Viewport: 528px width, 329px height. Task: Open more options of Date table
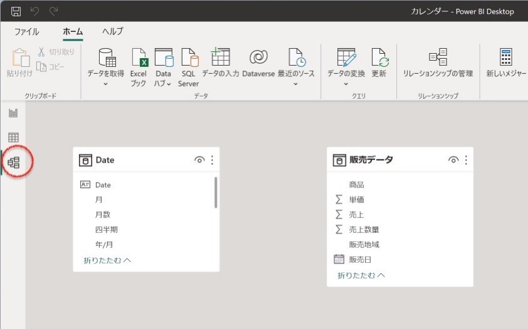212,160
